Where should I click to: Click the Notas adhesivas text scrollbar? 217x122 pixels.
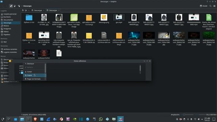coord(140,69)
